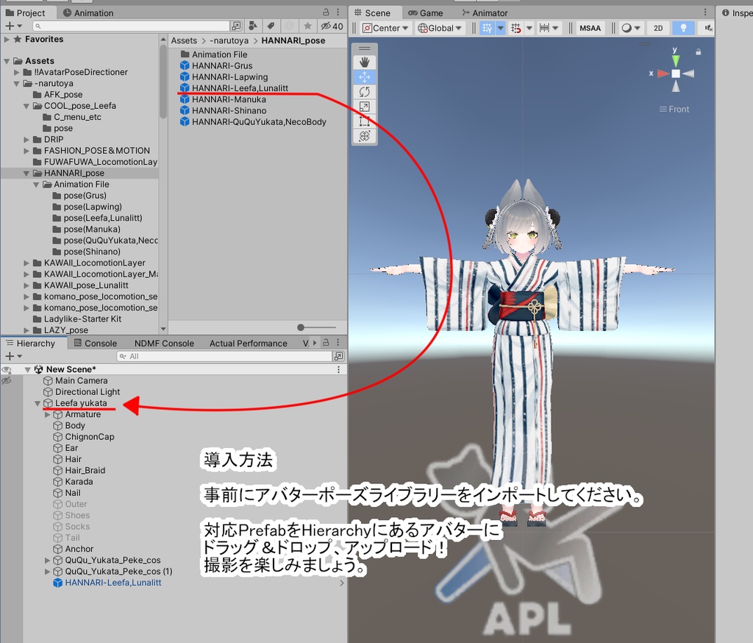This screenshot has width=753, height=643.
Task: Toggle 2D view mode
Action: pos(658,28)
